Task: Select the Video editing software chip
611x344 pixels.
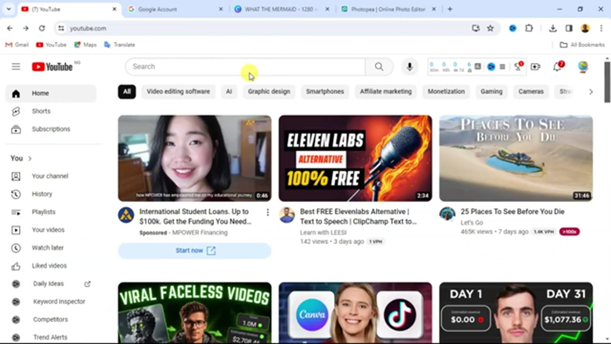Action: click(178, 92)
